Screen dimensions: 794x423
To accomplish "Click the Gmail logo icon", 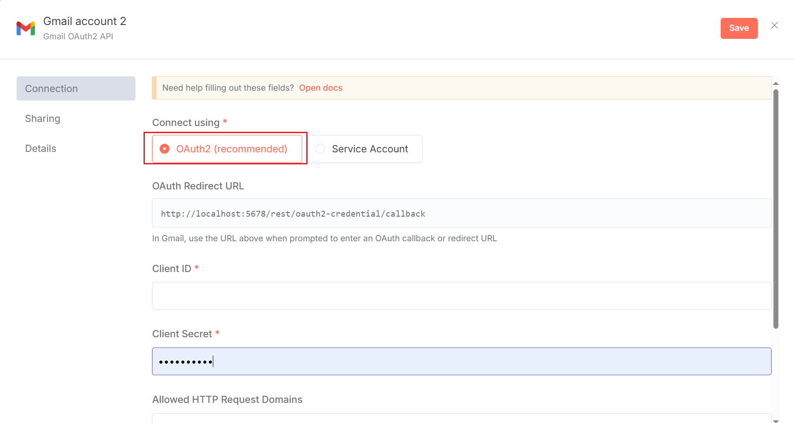I will pyautogui.click(x=25, y=28).
